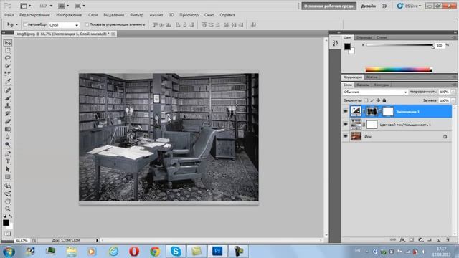Image resolution: width=459 pixels, height=258 pixels.
Task: Select the Blur tool
Action: click(x=8, y=137)
